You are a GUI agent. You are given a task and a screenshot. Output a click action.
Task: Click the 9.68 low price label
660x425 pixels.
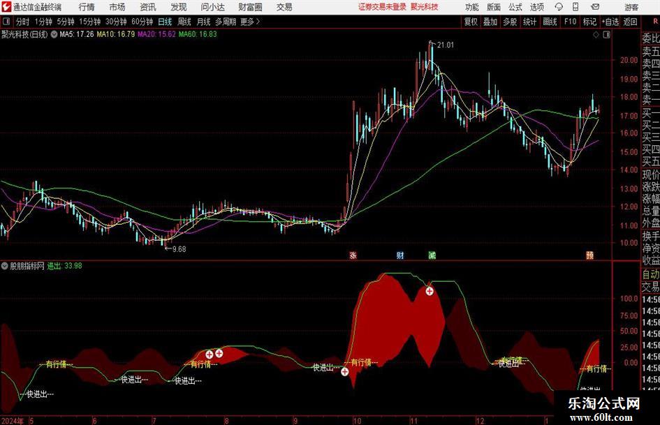pos(179,249)
